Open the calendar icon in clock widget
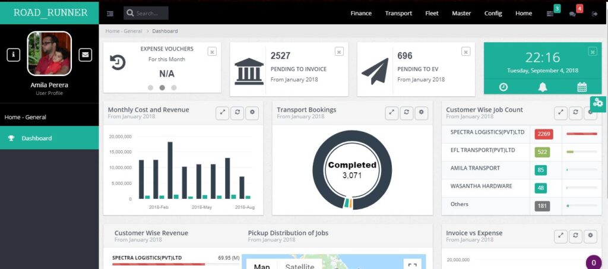 point(582,87)
